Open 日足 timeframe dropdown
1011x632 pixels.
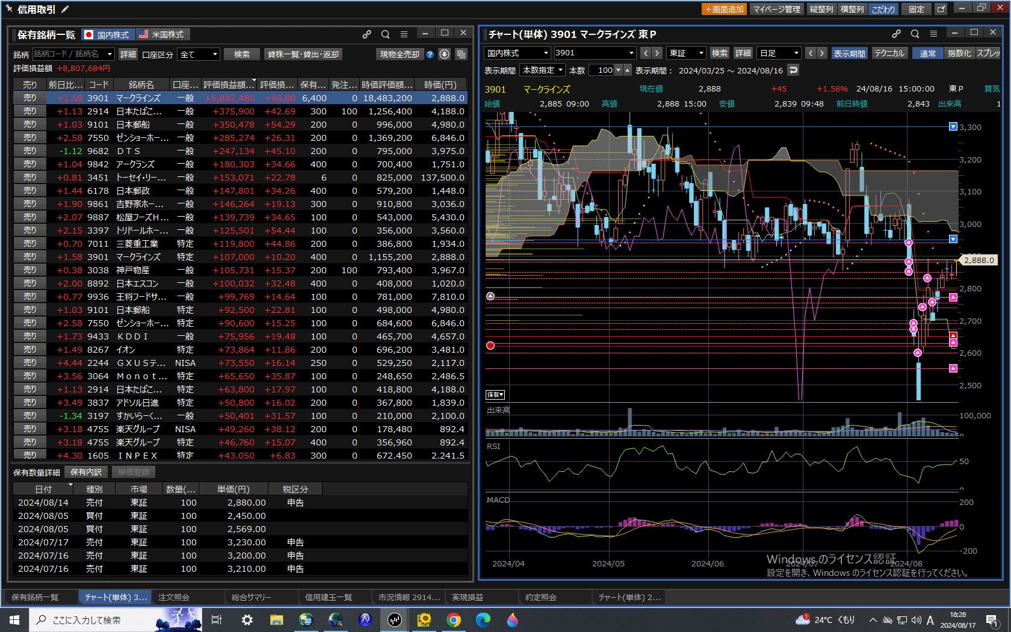click(x=779, y=53)
